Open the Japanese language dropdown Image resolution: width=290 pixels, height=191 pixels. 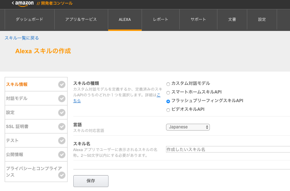(188, 127)
